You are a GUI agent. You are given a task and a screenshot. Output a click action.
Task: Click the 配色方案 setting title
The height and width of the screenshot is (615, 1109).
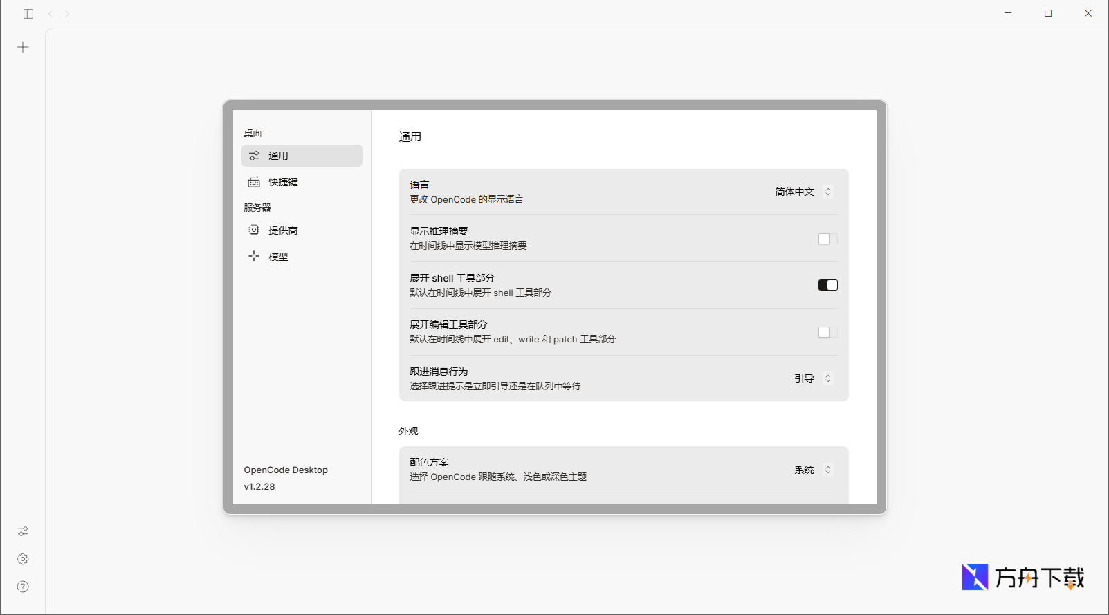coord(429,462)
